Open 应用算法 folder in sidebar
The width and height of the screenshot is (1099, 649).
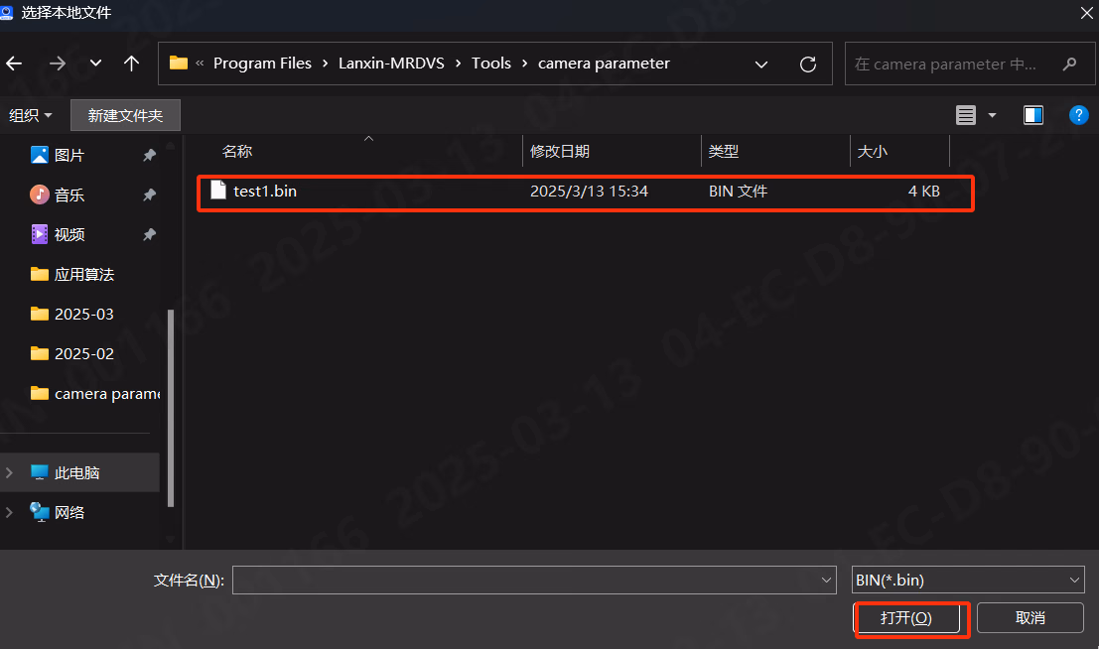click(x=83, y=275)
